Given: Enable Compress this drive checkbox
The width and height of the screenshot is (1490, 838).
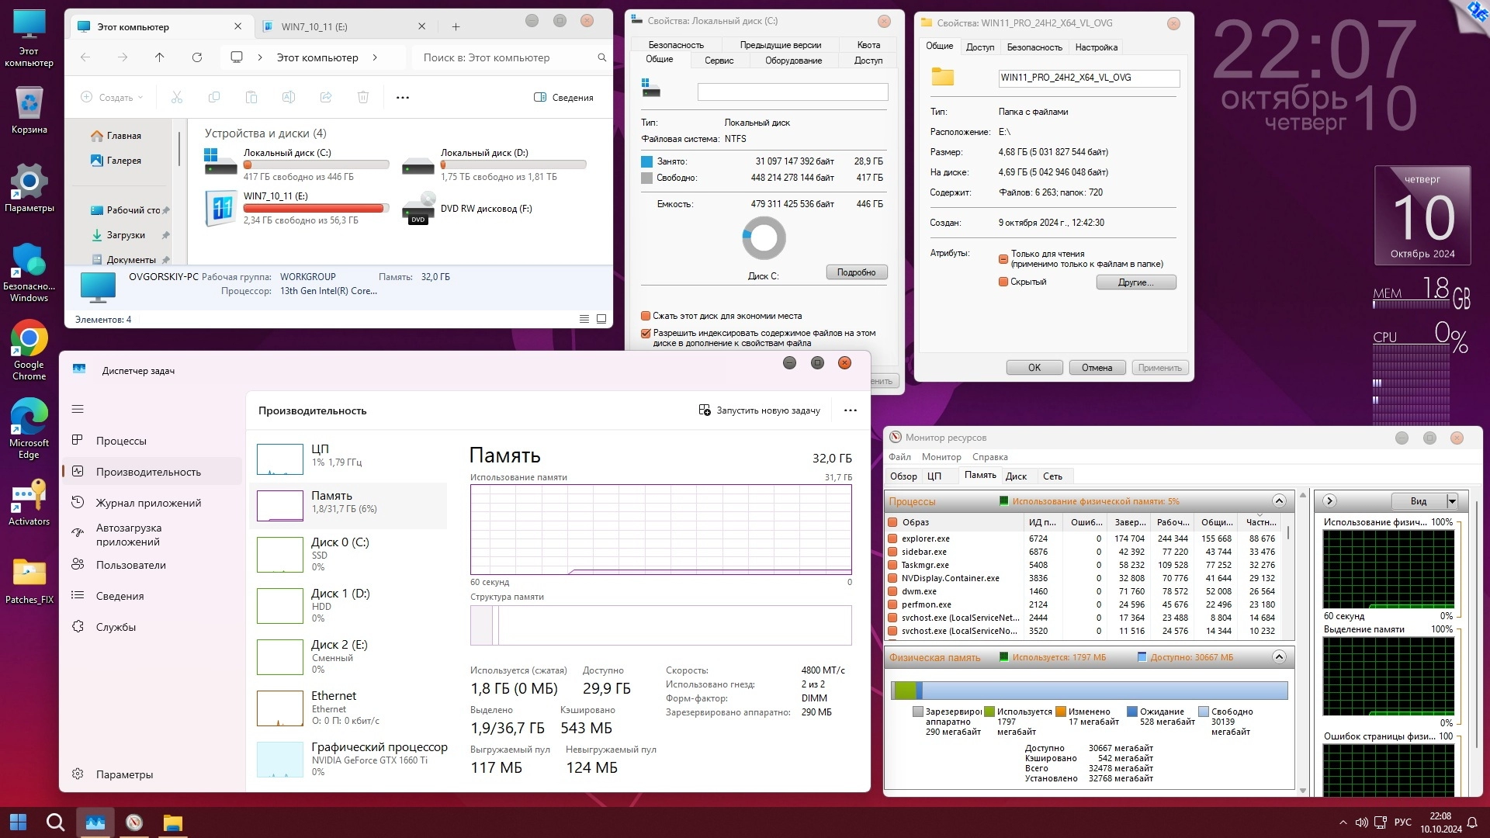Looking at the screenshot, I should [646, 317].
